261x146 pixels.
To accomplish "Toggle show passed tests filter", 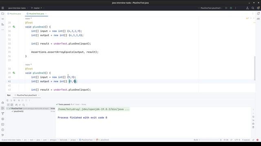I will (x=8, y=105).
